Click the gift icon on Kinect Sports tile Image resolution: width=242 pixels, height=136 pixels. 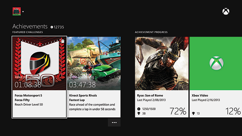coord(117,41)
